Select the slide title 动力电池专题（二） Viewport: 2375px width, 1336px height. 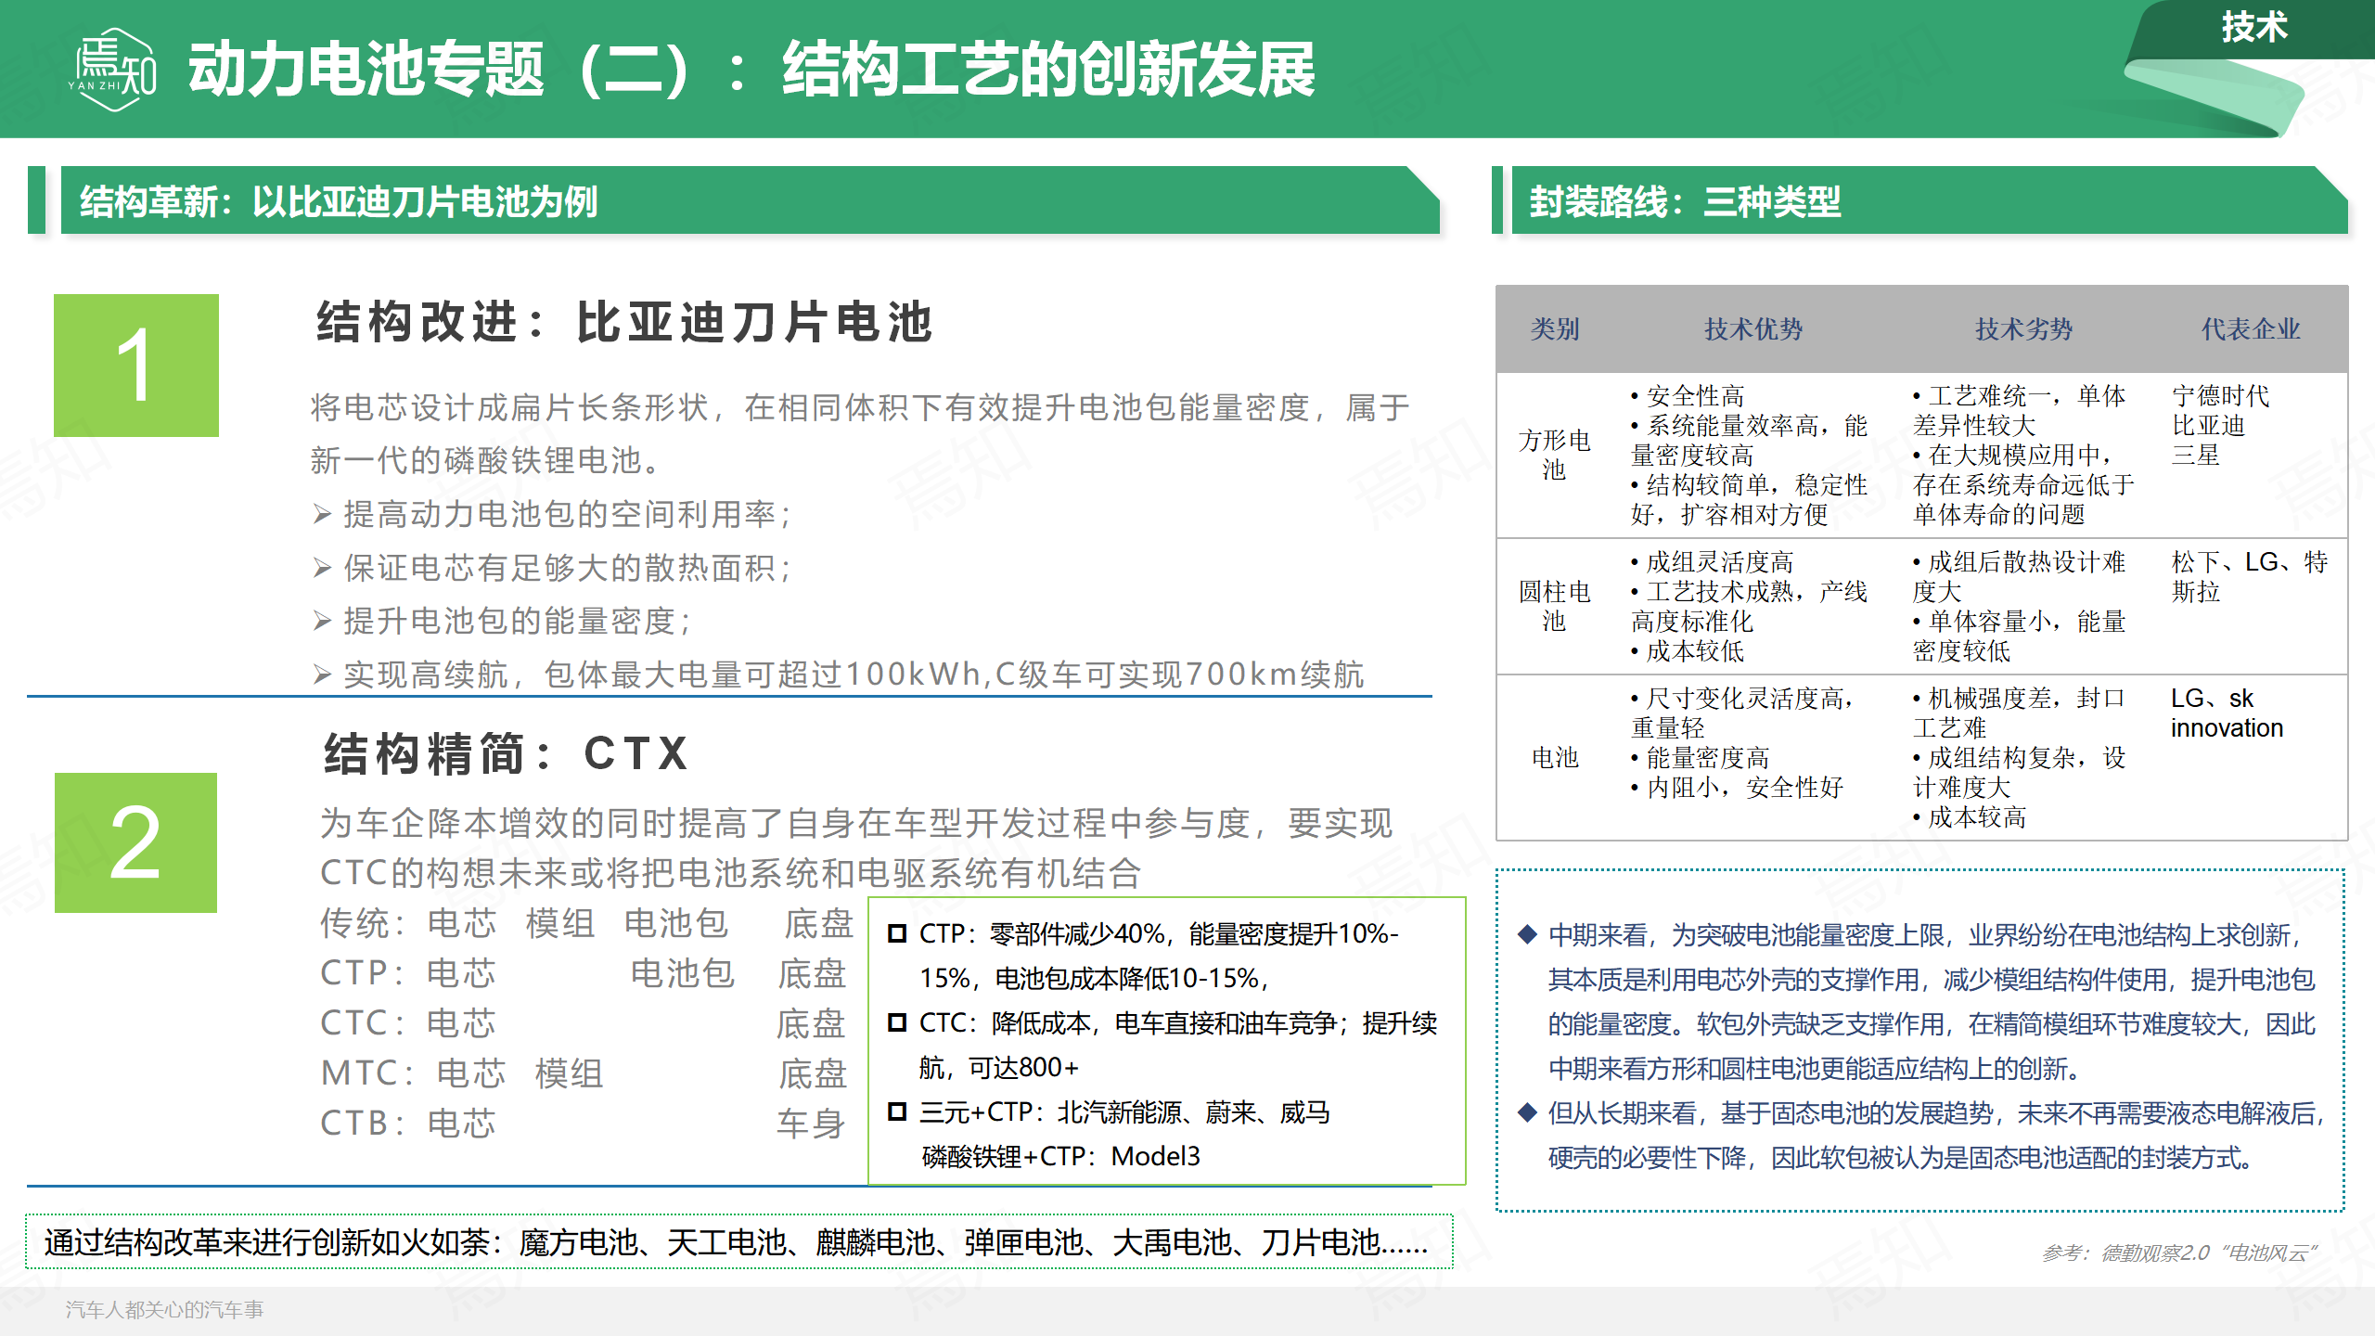click(x=443, y=70)
